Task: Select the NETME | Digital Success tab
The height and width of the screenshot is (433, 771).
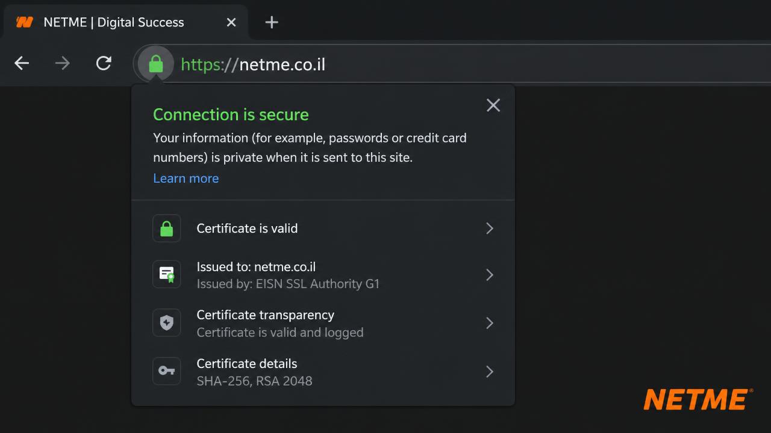Action: (x=125, y=22)
